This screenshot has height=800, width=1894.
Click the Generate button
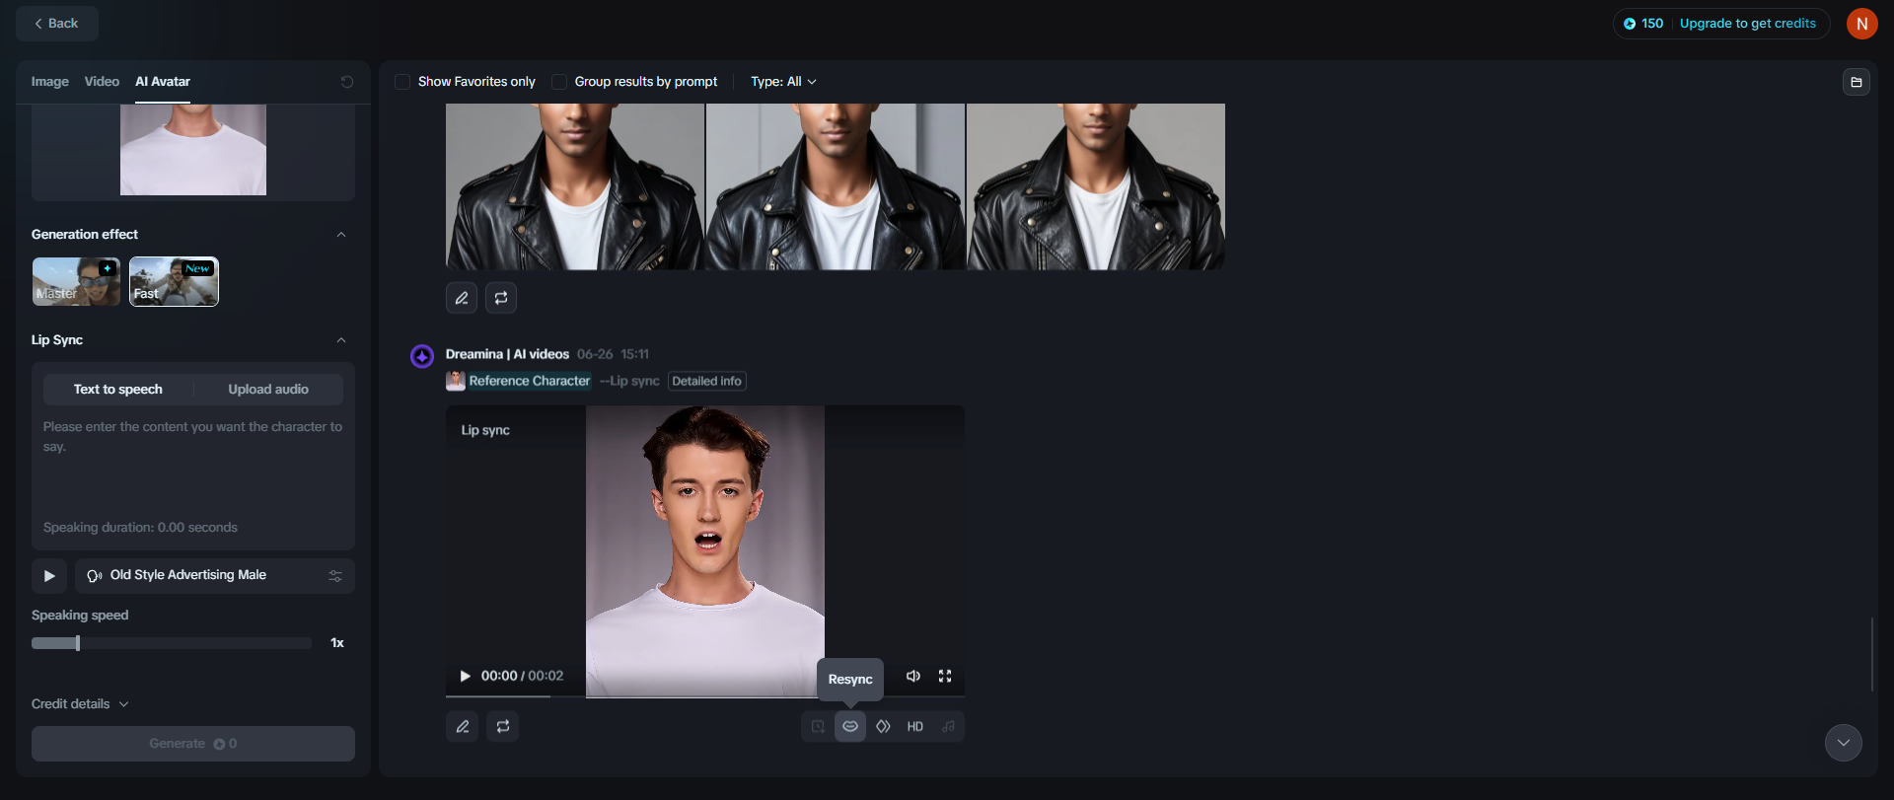pyautogui.click(x=193, y=744)
